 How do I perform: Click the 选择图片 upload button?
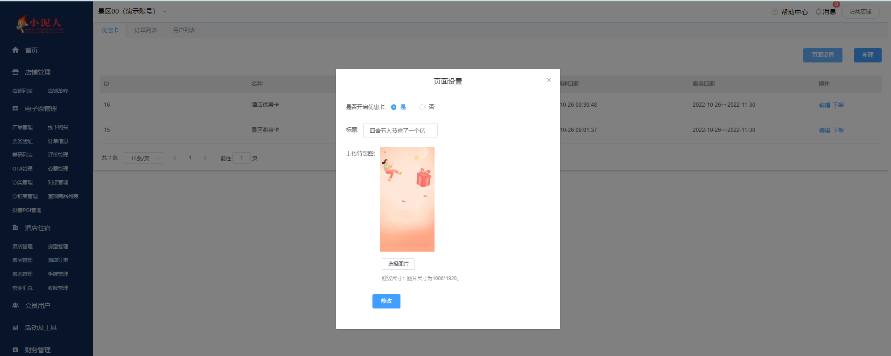click(398, 264)
